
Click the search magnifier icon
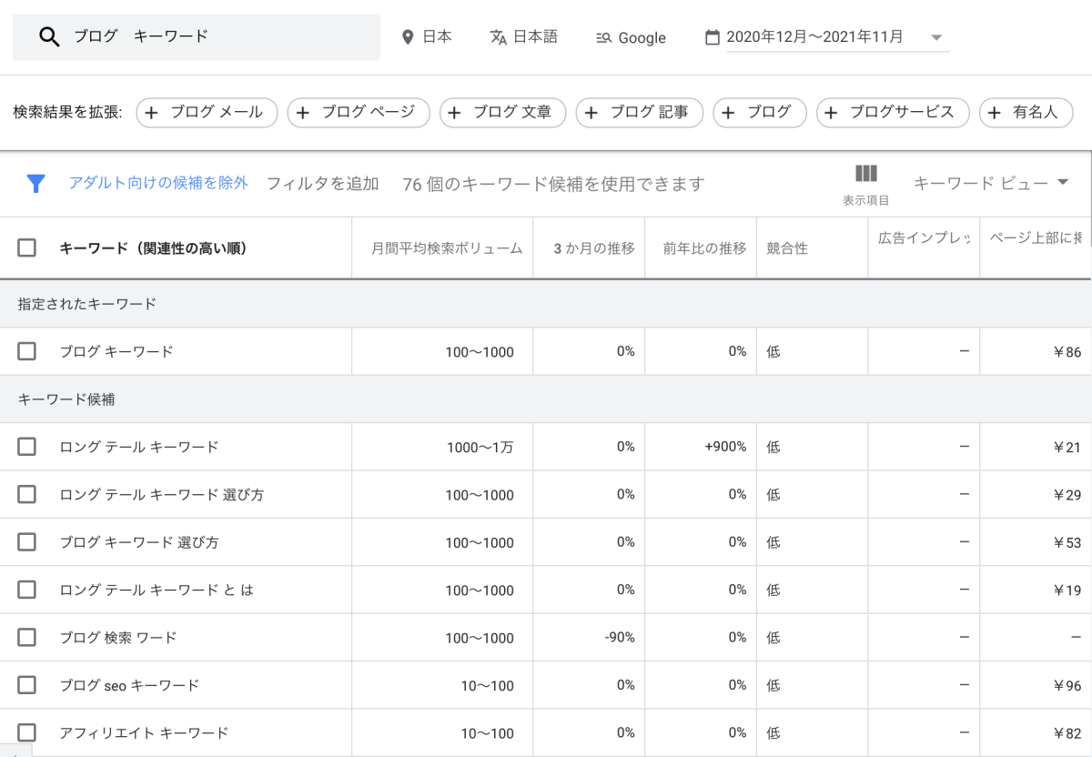tap(49, 36)
